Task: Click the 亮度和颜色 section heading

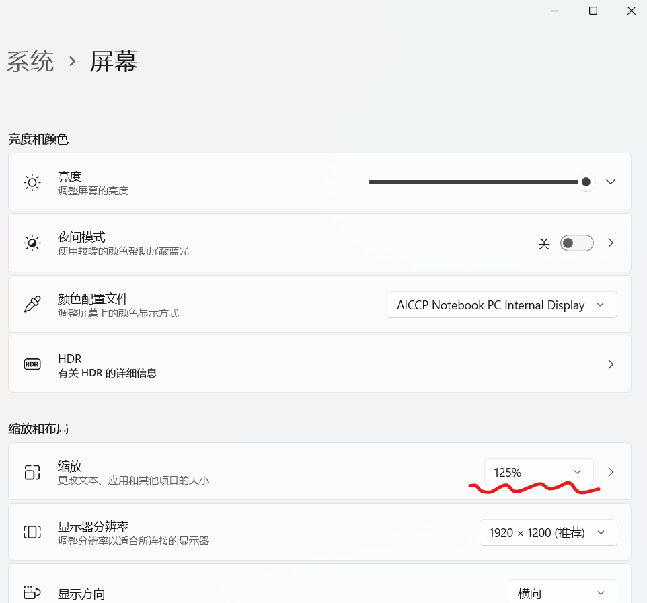Action: (x=38, y=139)
